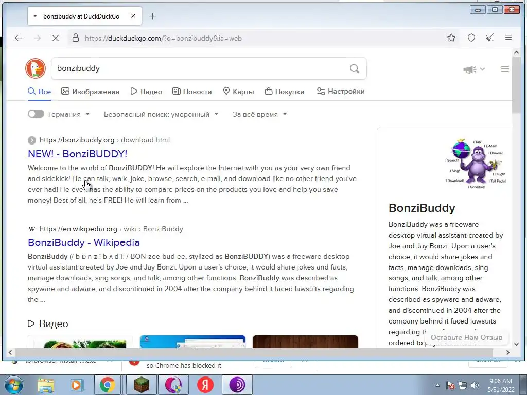Click the horizontal scrollbar right arrow
The image size is (527, 395).
pos(508,352)
